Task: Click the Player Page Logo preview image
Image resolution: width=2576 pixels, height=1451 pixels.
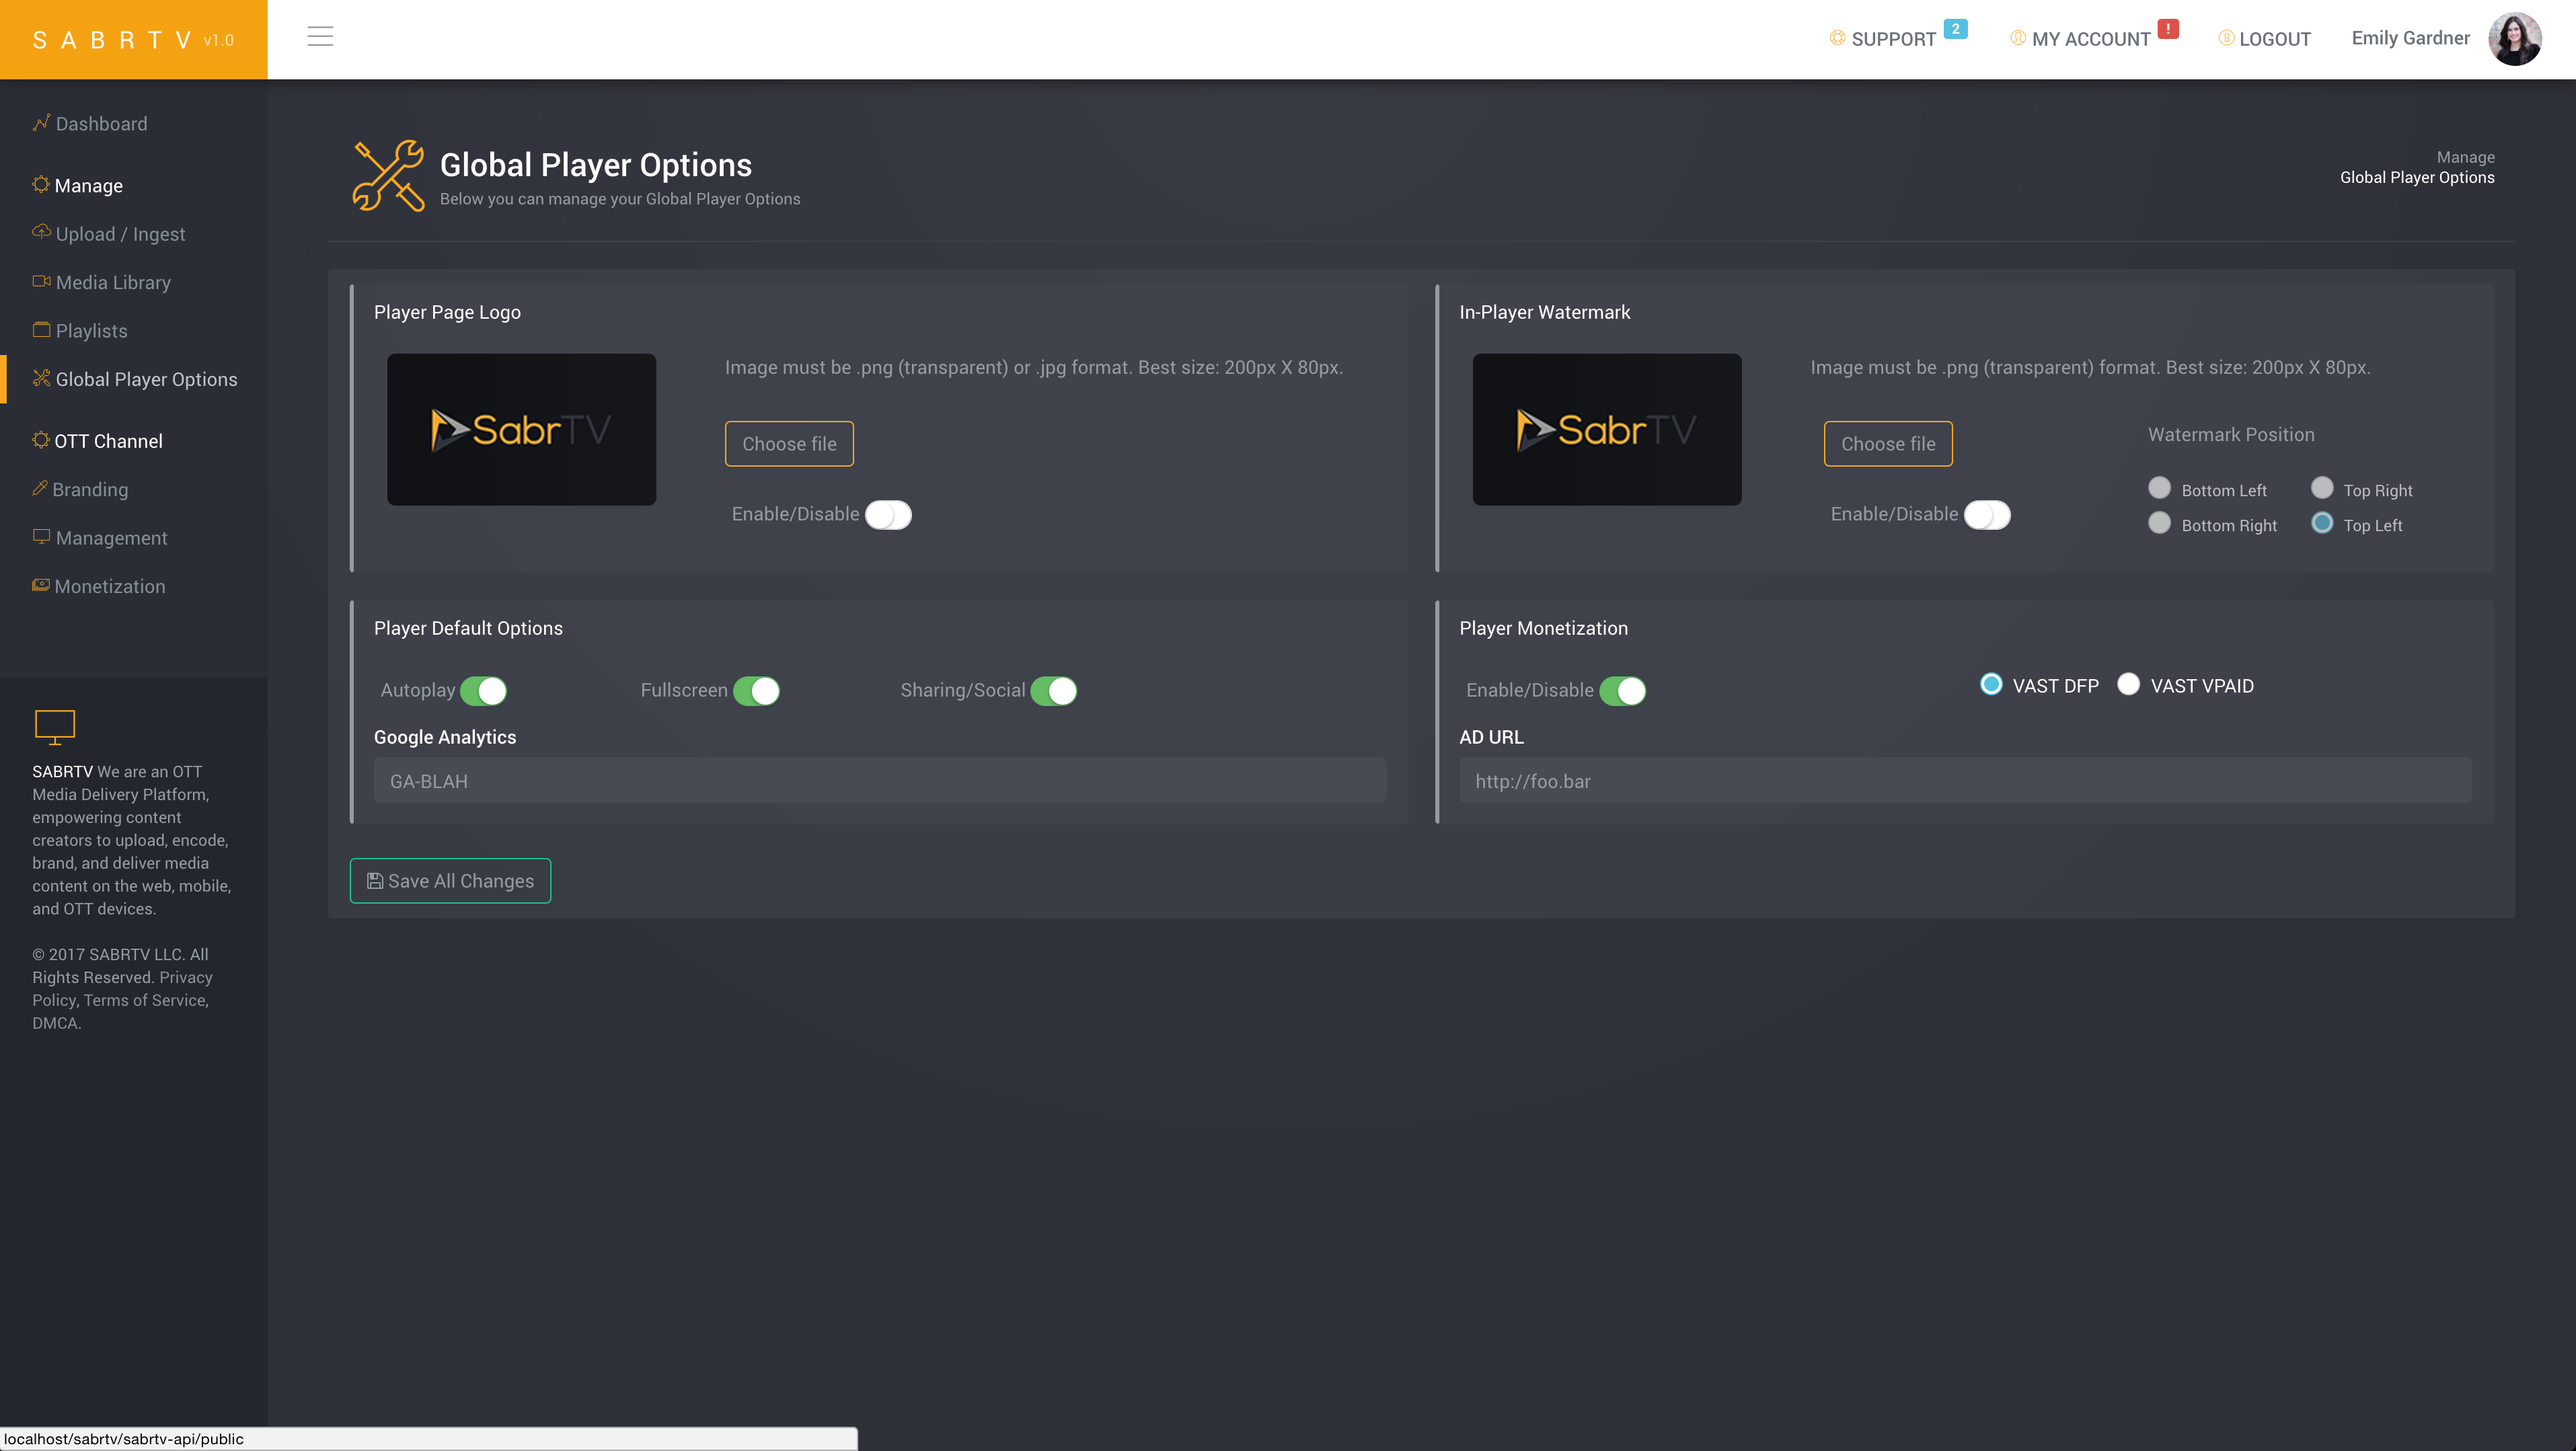Action: (x=522, y=429)
